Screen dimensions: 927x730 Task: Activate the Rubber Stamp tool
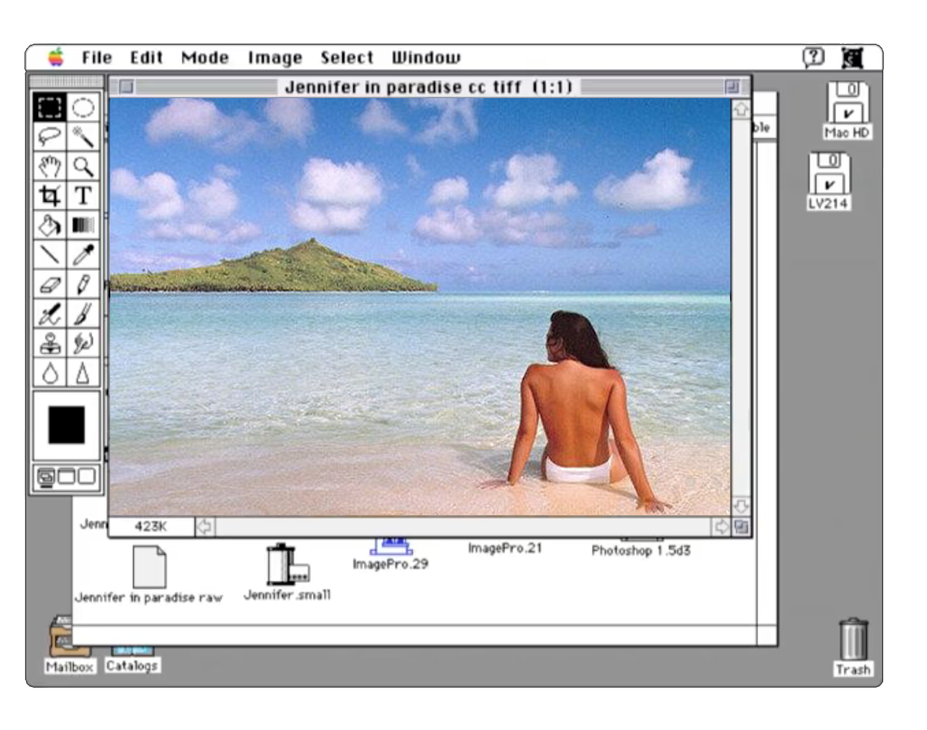point(49,343)
